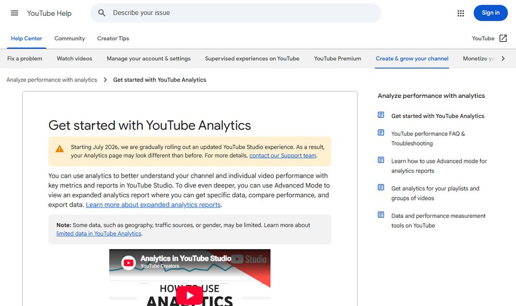The image size is (516, 306).
Task: Open Learn how to use Advanced mode article
Action: click(x=439, y=166)
